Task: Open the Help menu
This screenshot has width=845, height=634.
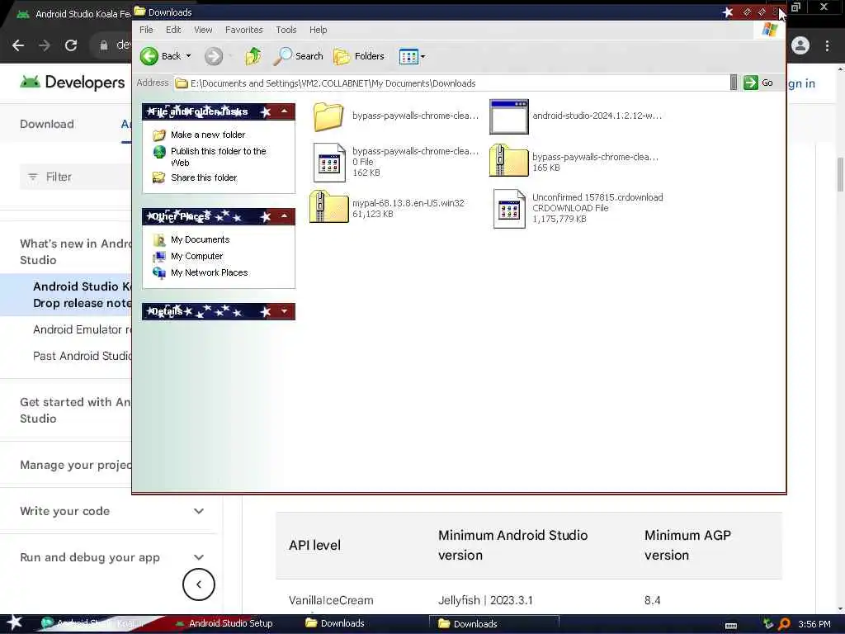Action: coord(318,30)
